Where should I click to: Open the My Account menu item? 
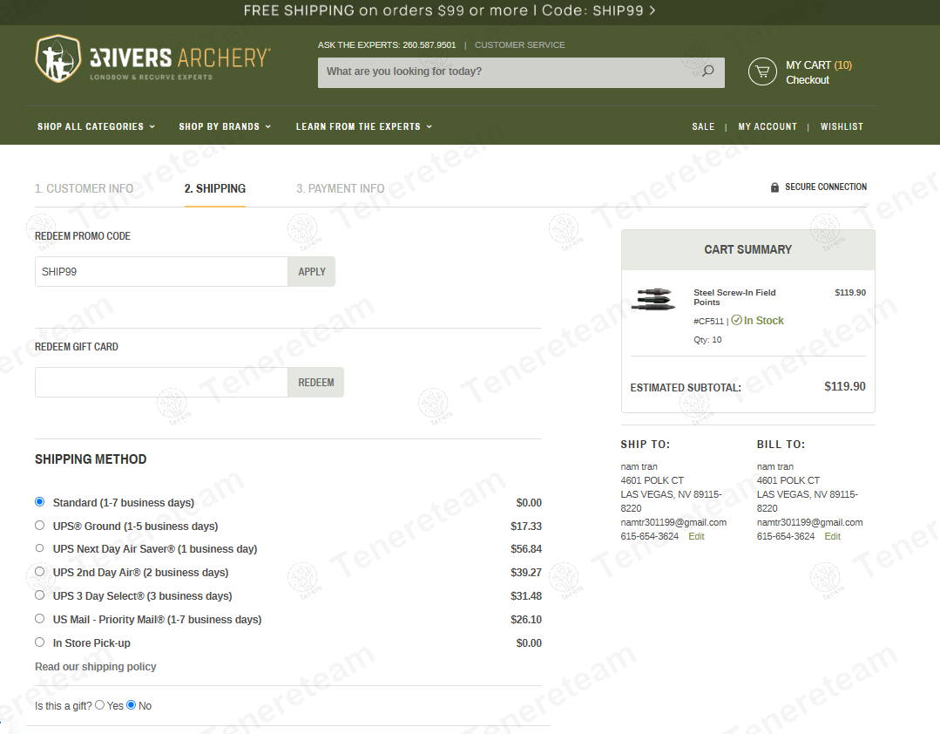click(768, 126)
